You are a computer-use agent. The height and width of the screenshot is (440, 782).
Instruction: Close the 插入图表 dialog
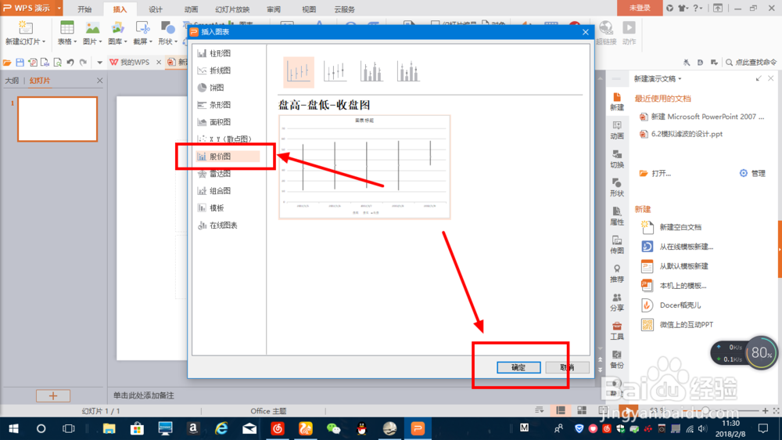coord(586,32)
